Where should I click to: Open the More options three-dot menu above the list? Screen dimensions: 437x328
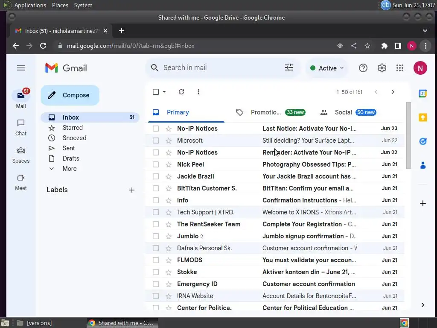click(x=198, y=92)
